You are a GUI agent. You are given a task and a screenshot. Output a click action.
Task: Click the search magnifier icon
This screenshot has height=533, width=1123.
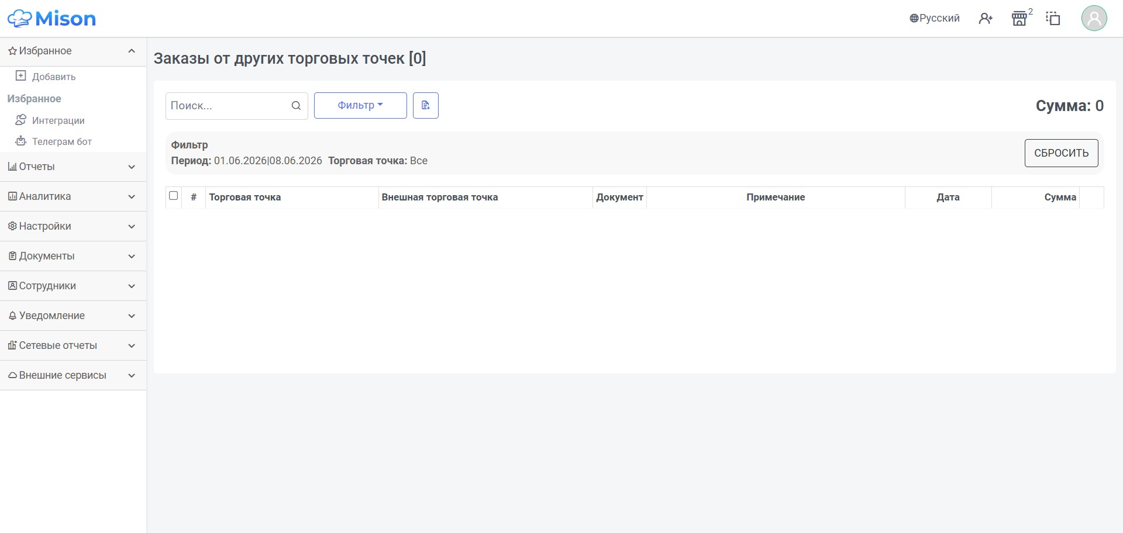296,106
